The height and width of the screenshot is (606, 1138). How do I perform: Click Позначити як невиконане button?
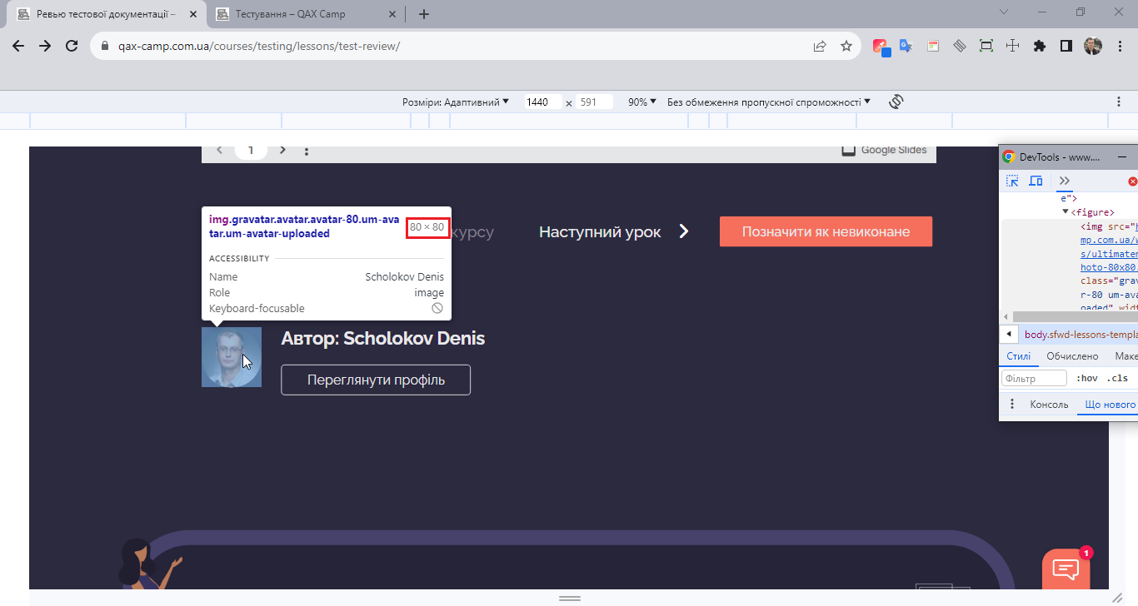(x=826, y=231)
